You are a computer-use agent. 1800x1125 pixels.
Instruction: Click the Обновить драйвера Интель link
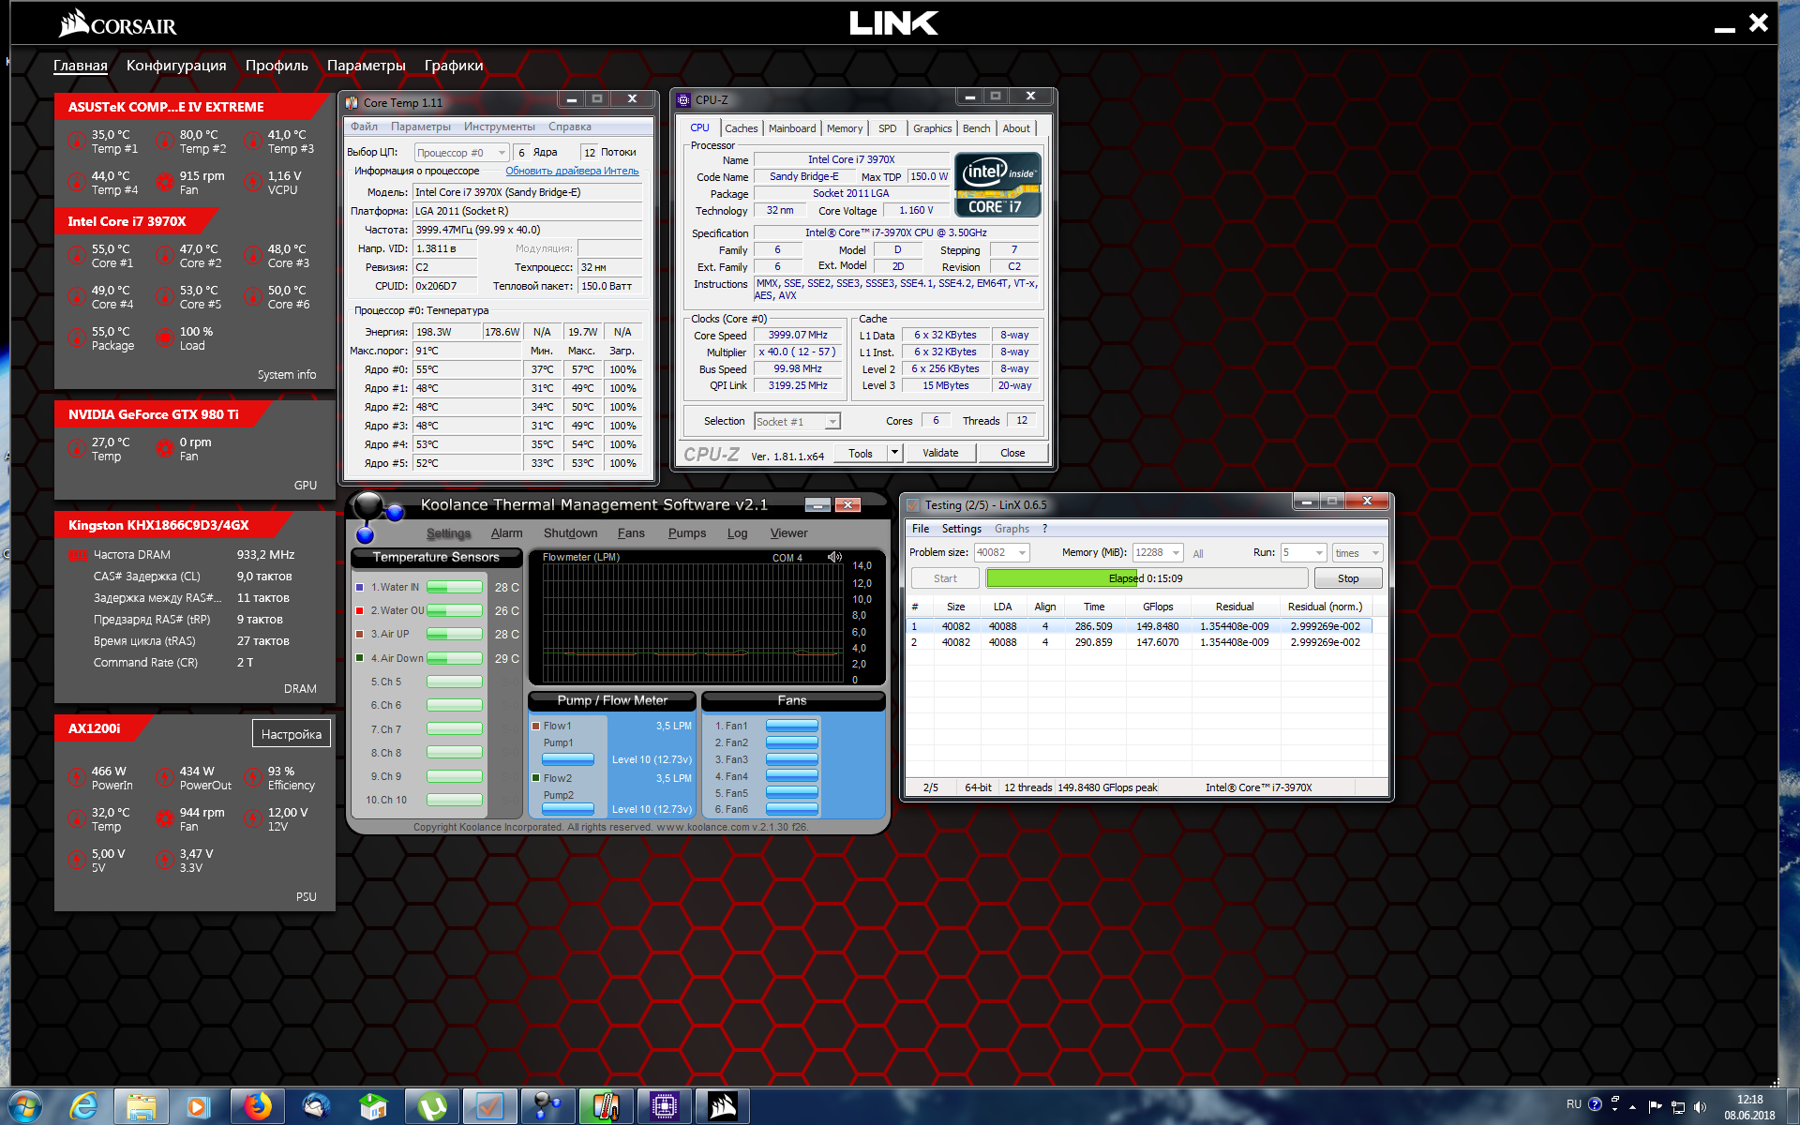tap(572, 171)
